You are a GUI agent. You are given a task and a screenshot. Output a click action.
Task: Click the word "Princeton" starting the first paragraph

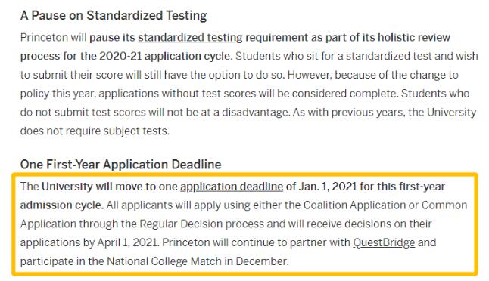(x=44, y=37)
